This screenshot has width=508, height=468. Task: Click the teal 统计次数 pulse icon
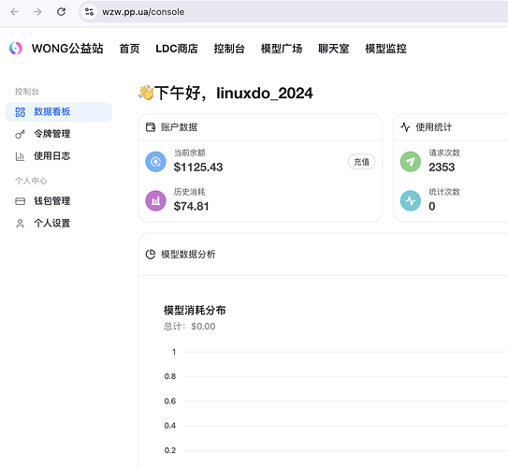tap(411, 200)
